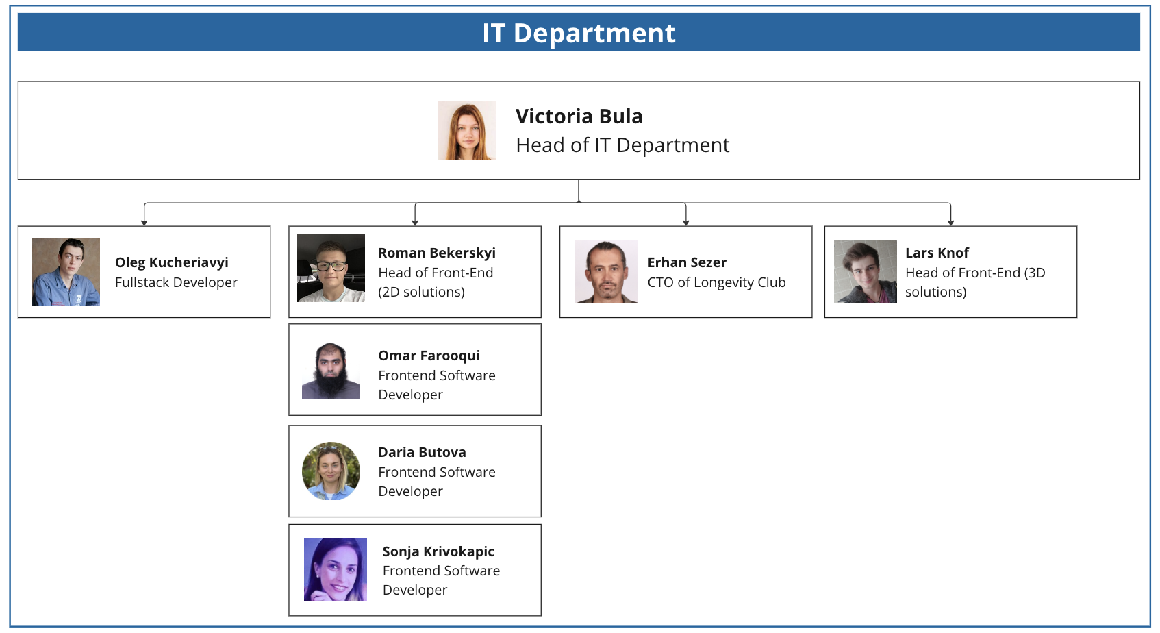This screenshot has height=633, width=1160.
Task: Click the arrowhead pointing to Erhan Sezer's card
Action: coord(685,222)
